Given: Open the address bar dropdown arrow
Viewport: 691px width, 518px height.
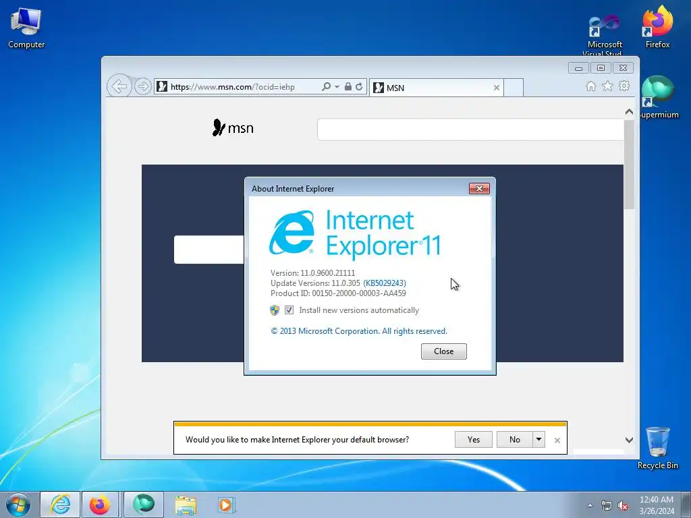Looking at the screenshot, I should point(337,87).
